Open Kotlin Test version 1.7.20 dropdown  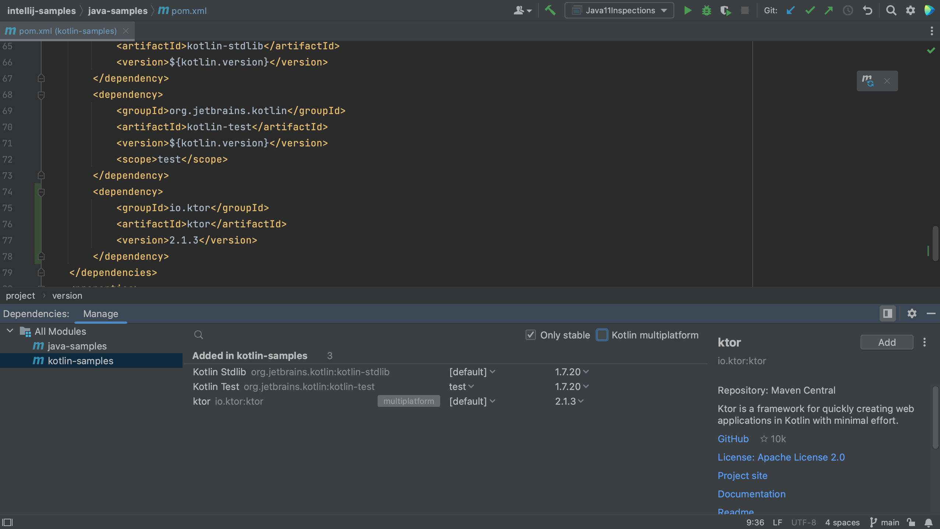(x=572, y=387)
